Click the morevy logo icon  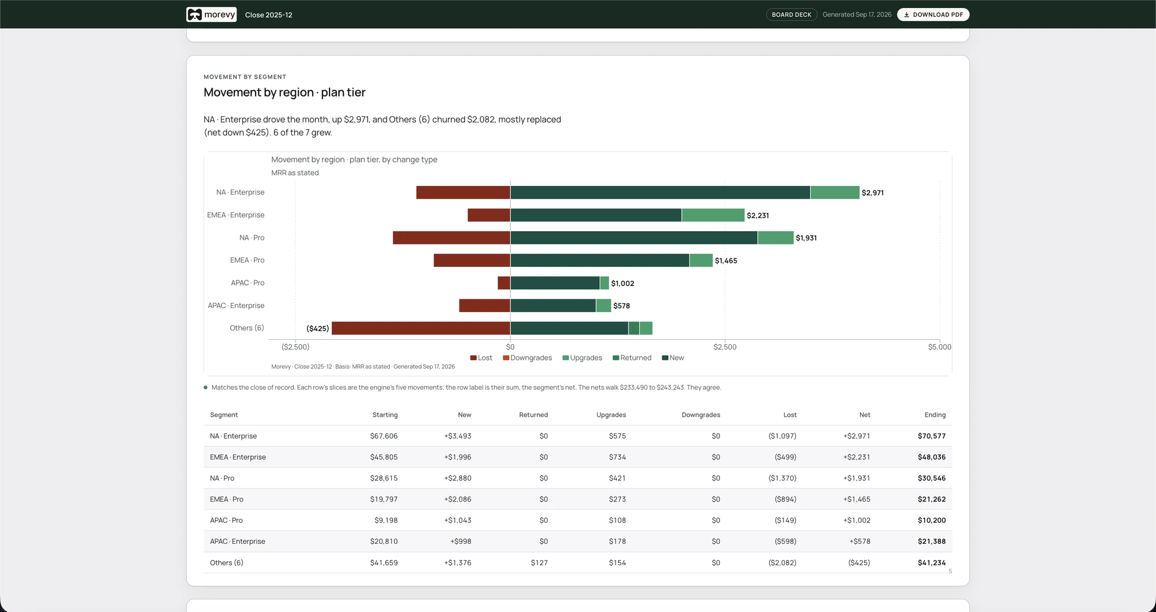pos(195,14)
